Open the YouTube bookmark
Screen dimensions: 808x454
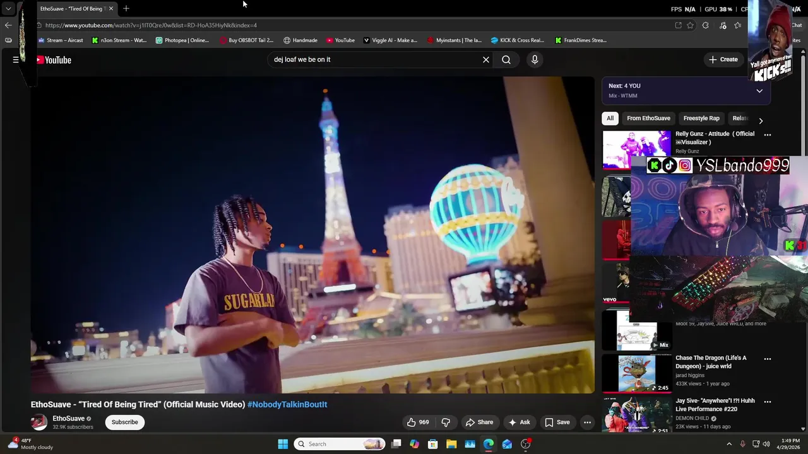pos(340,40)
